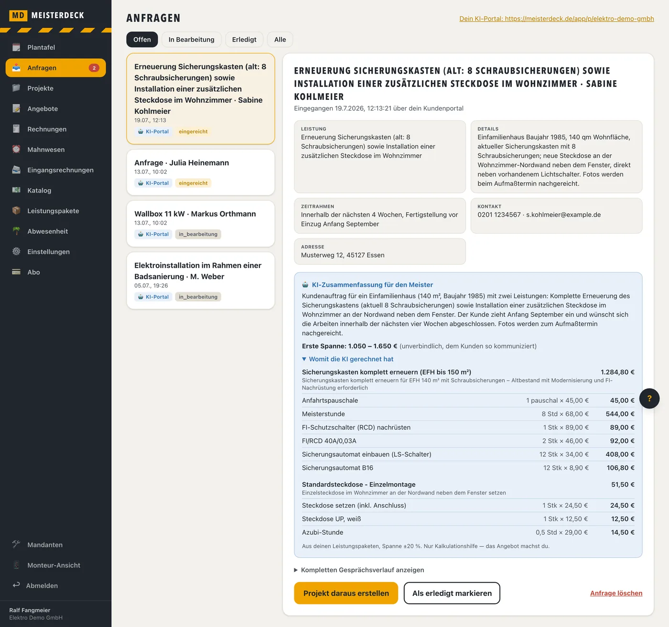Open Leistungspakete in the sidebar
Screen dimensions: 669x627
55,211
